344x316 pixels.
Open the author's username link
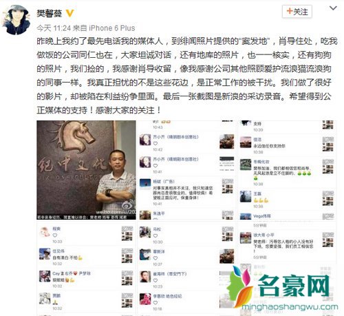[50, 14]
